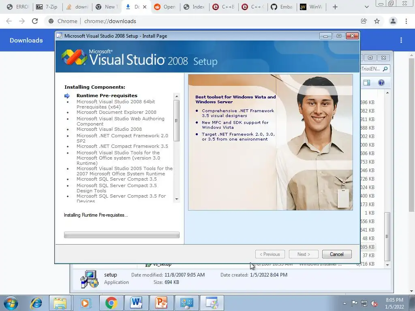
Task: Toggle the Explorer preview pane icon
Action: 367,83
